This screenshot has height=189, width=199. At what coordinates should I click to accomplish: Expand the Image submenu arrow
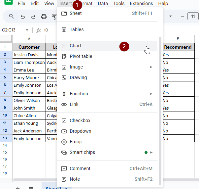tap(151, 67)
